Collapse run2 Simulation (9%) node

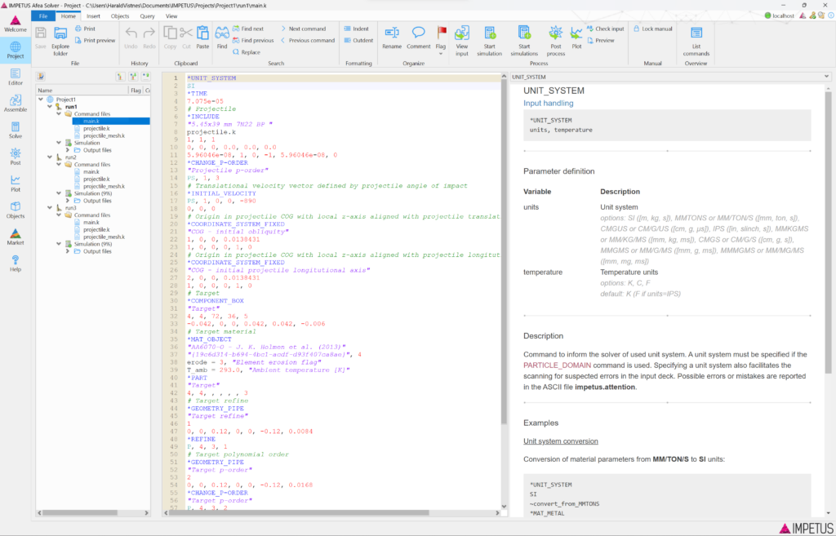59,193
